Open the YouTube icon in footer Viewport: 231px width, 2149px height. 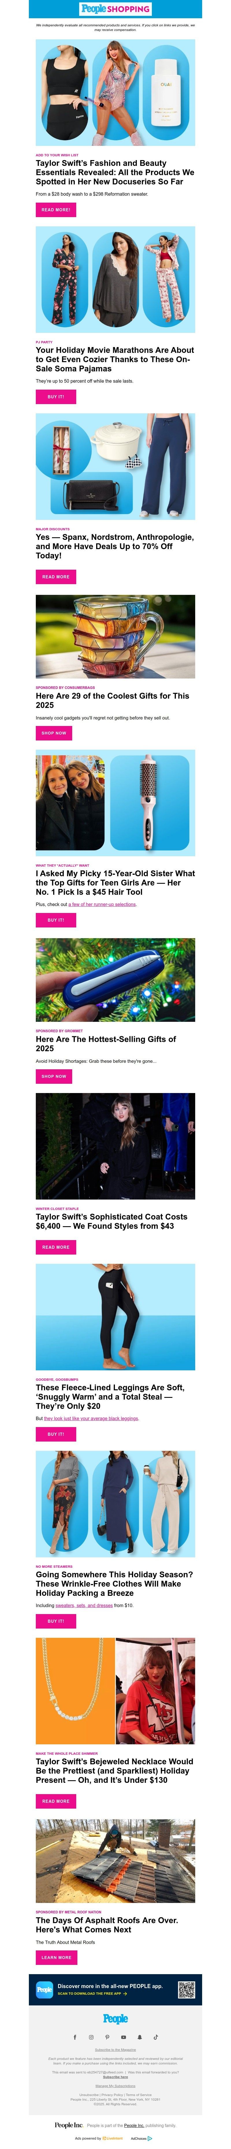tap(124, 2037)
